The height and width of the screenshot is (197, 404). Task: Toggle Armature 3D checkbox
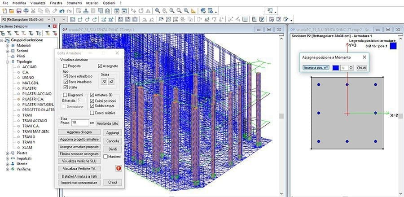tap(92, 95)
